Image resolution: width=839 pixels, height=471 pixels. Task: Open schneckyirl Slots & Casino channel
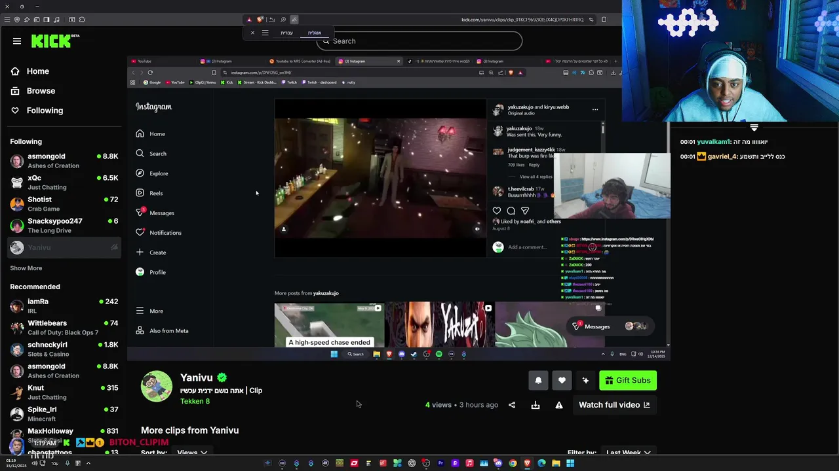point(64,349)
